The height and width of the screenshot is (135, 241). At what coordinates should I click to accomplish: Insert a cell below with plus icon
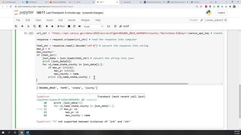click(22, 26)
